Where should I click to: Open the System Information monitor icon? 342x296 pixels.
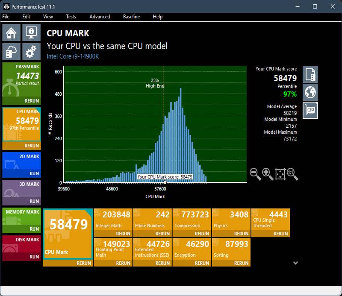point(31,32)
